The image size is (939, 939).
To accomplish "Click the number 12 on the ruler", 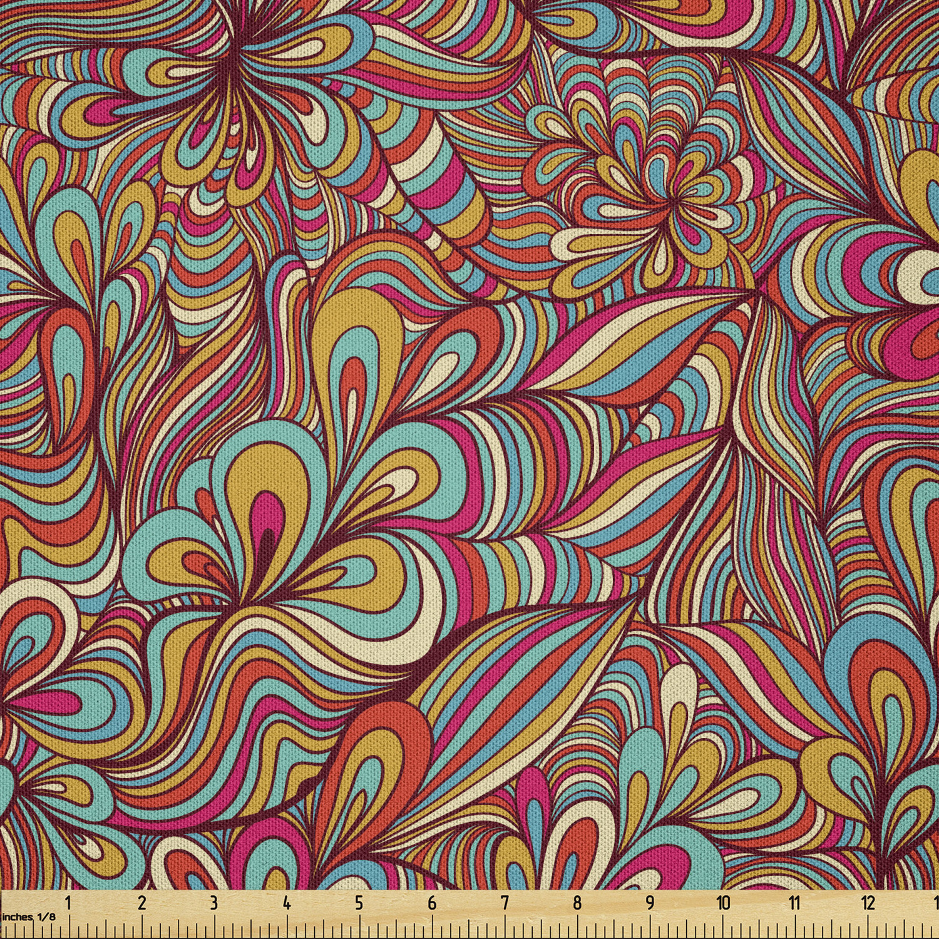I will (x=868, y=903).
